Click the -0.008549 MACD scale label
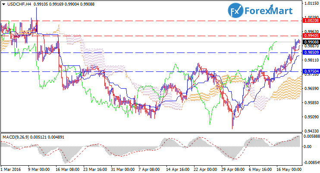Viewport: 320px width, 173px height. [x=312, y=163]
